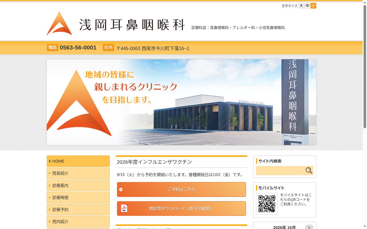Viewport: 367px width, 229px height.
Task: Click the orange clinic logo in header
Action: click(59, 23)
